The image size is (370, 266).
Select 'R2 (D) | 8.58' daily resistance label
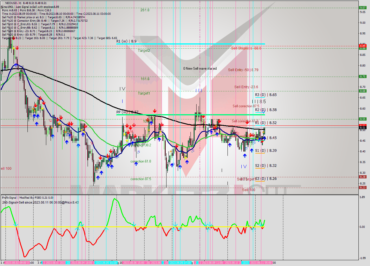click(266, 110)
